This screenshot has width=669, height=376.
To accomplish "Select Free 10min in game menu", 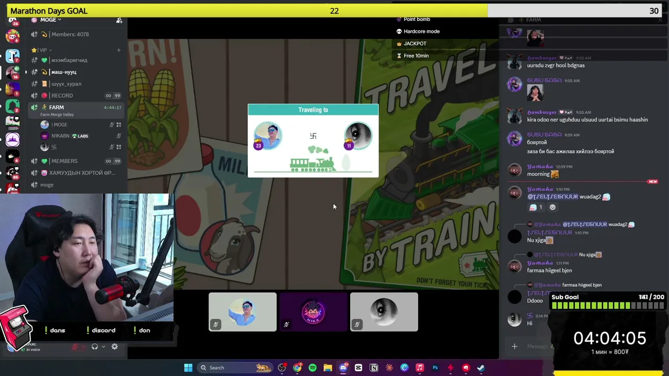I will coord(412,56).
